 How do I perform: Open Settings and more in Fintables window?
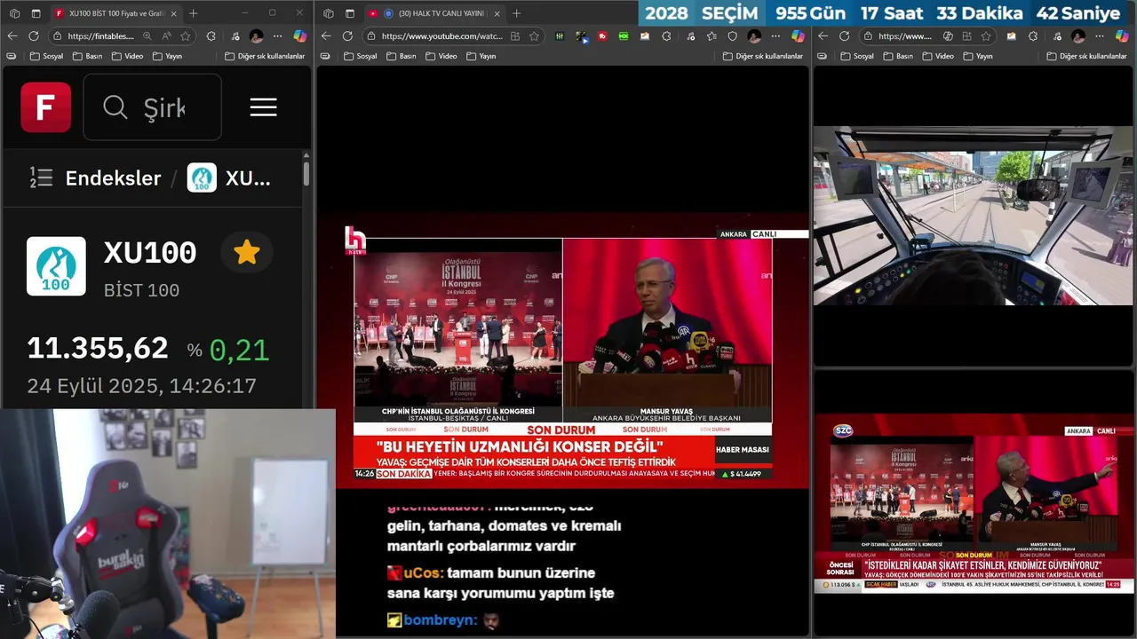(x=277, y=35)
